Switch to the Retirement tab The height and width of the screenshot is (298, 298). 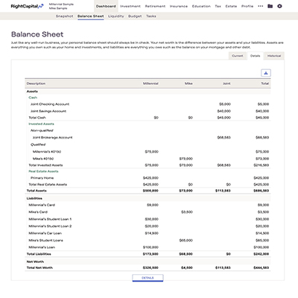(155, 6)
